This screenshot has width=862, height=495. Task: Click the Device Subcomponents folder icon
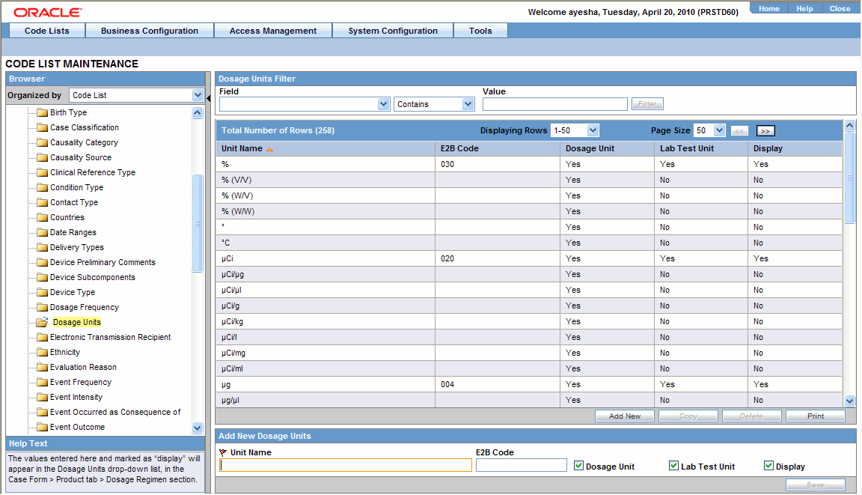[43, 277]
